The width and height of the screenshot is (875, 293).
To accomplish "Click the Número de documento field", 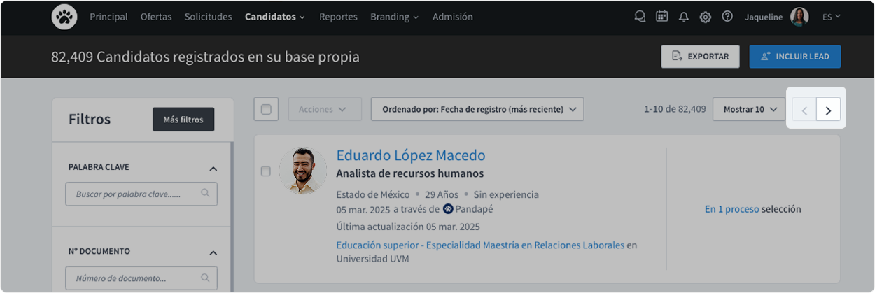I will pos(141,278).
